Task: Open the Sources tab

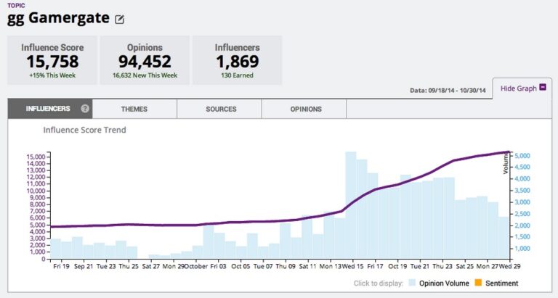Action: click(x=221, y=109)
